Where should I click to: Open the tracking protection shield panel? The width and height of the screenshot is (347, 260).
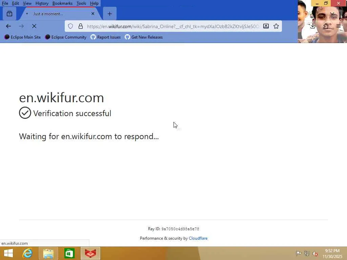[x=70, y=26]
